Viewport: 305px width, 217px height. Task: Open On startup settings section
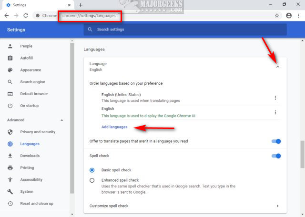[x=30, y=106]
